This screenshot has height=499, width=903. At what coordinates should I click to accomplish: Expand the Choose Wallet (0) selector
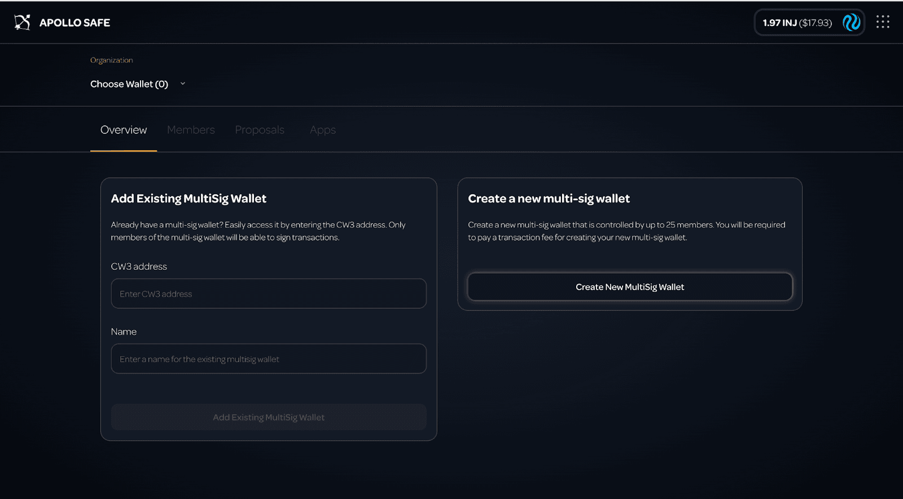click(x=129, y=84)
